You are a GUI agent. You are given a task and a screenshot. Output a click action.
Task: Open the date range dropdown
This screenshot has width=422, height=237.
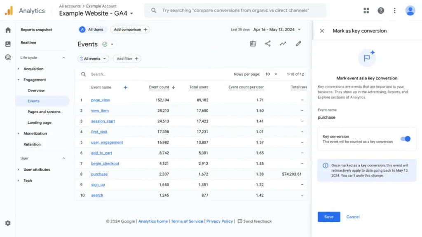[x=277, y=30]
